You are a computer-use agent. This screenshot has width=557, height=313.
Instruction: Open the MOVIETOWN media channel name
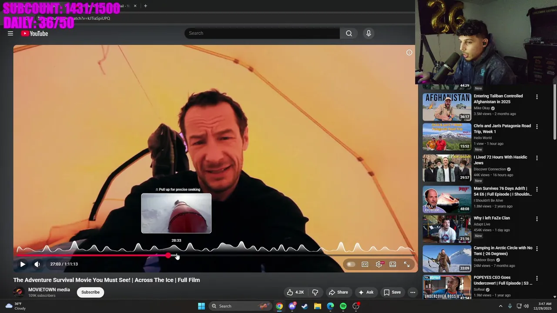(x=49, y=290)
